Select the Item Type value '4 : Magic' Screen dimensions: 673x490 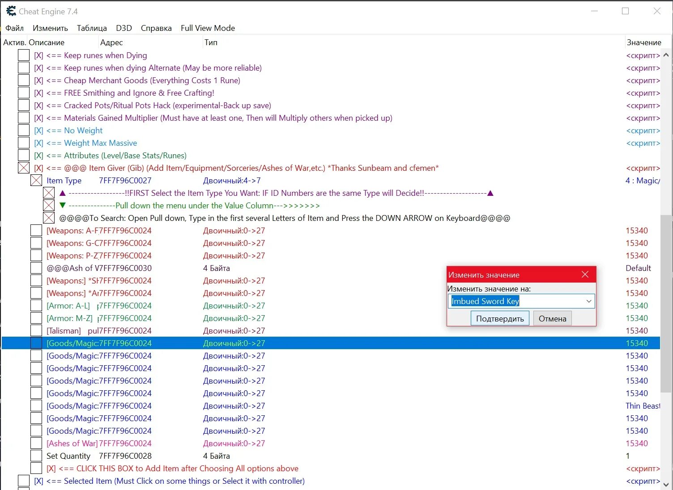643,181
